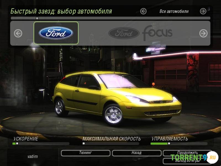Select the dimmed Ford oval logo
This screenshot has width=221, height=166.
pos(123,33)
